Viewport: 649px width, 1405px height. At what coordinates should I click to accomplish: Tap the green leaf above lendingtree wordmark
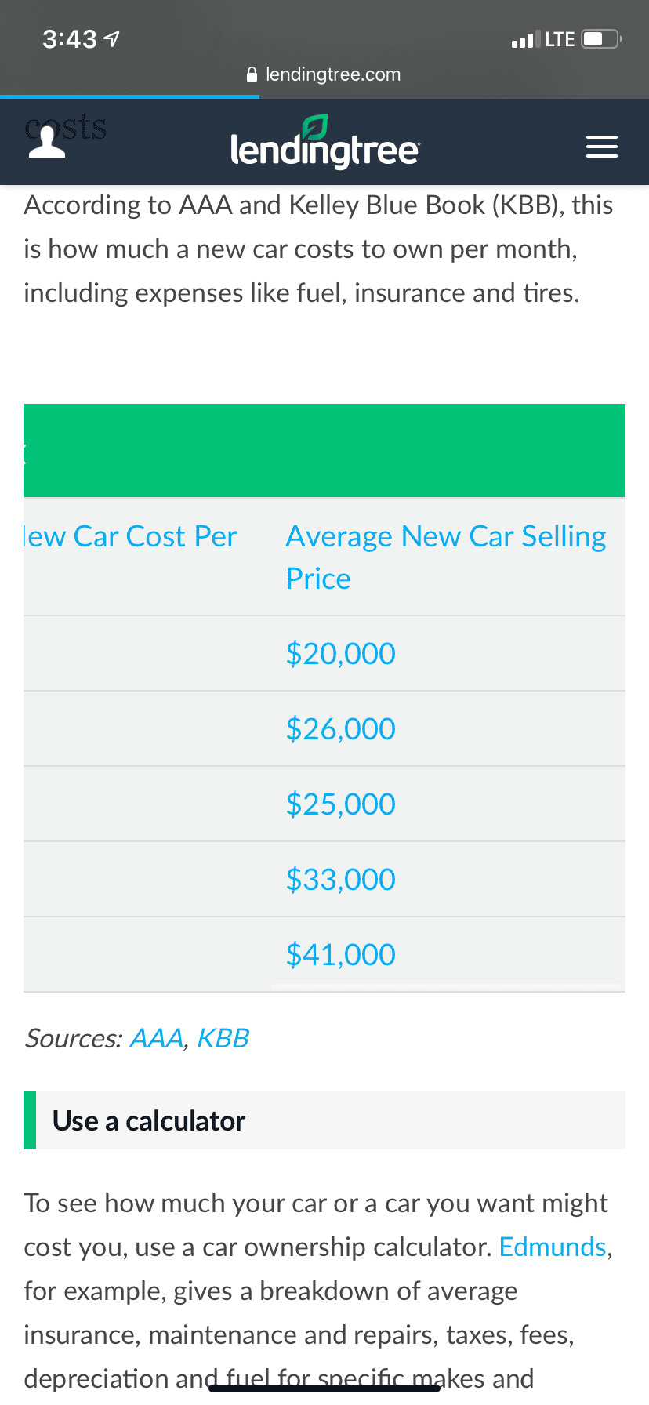coord(315,126)
